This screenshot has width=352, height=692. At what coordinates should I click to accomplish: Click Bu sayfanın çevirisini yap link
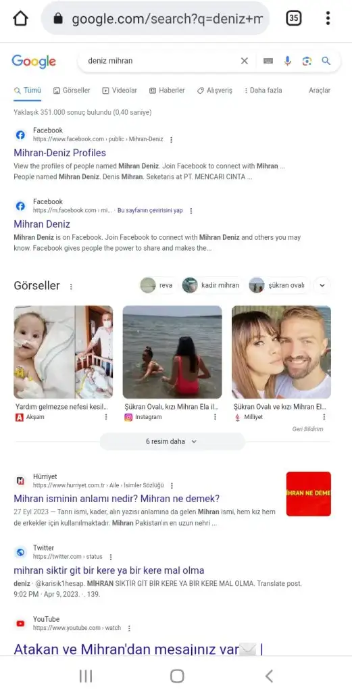click(x=150, y=211)
